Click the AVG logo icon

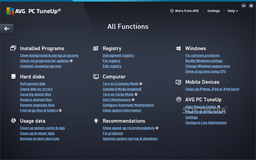pyautogui.click(x=10, y=11)
